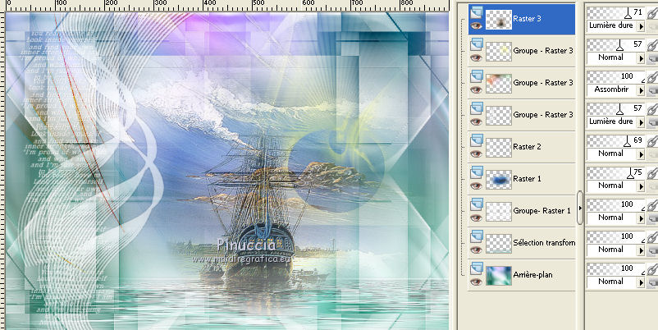Viewport: 658px width, 330px height.
Task: Click opacity slider of the Assombrir layer
Action: [615, 77]
